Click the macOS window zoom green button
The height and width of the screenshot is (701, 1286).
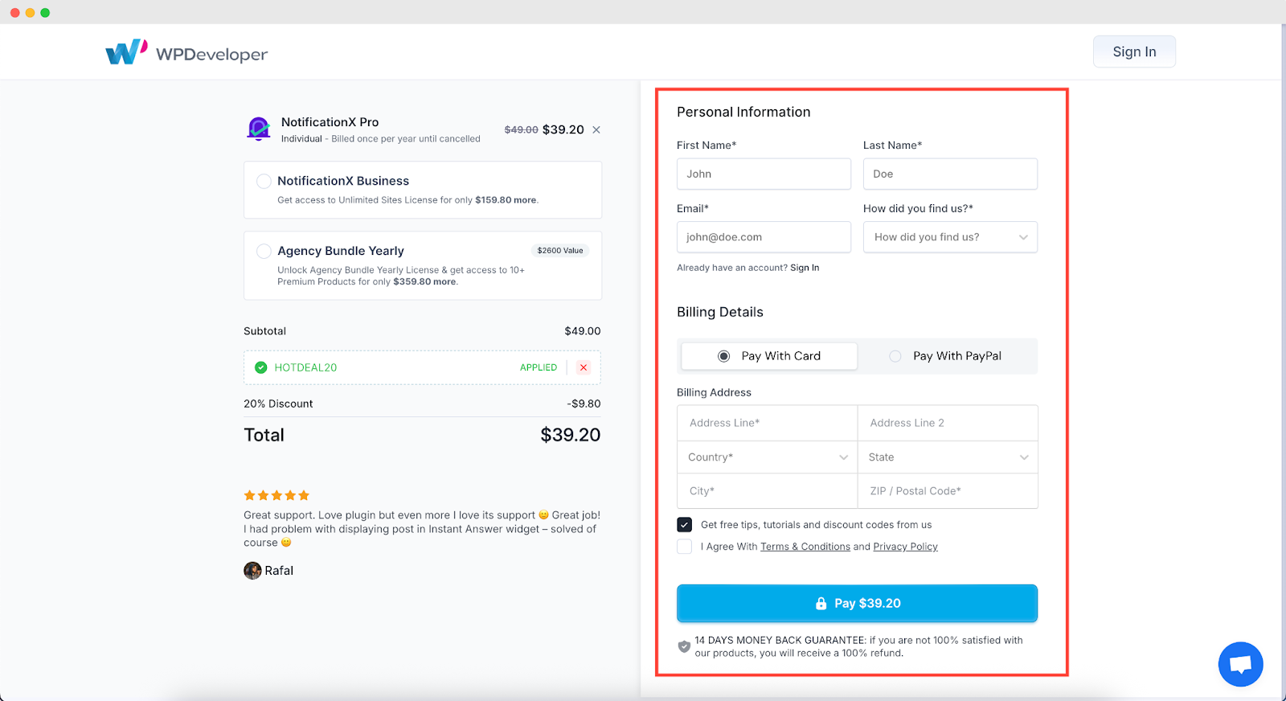pyautogui.click(x=45, y=12)
